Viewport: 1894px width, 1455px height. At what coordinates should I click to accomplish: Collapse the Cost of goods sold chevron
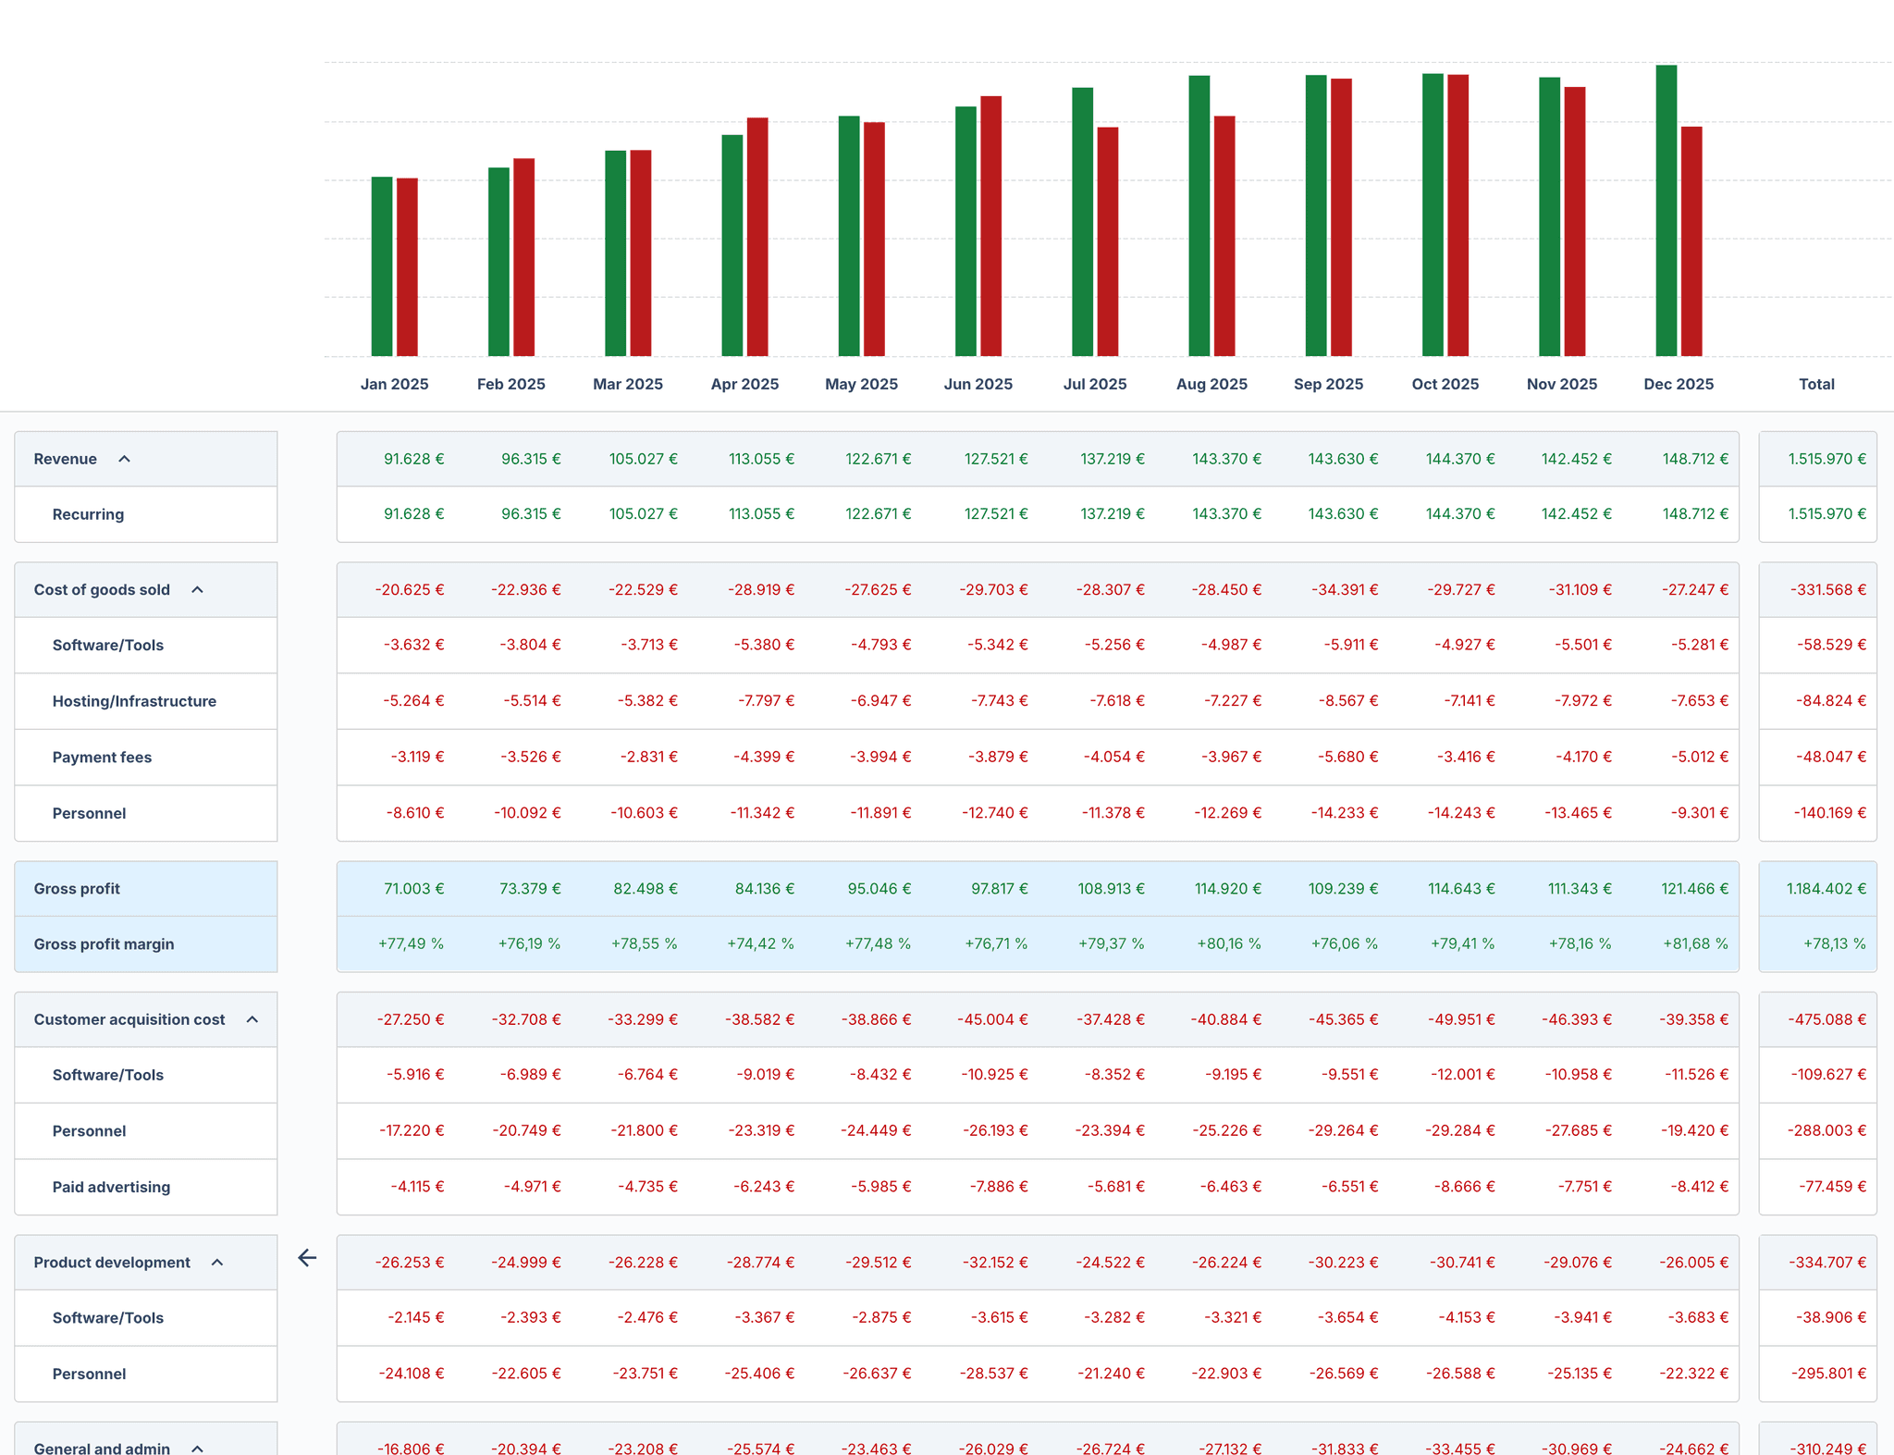coord(197,590)
